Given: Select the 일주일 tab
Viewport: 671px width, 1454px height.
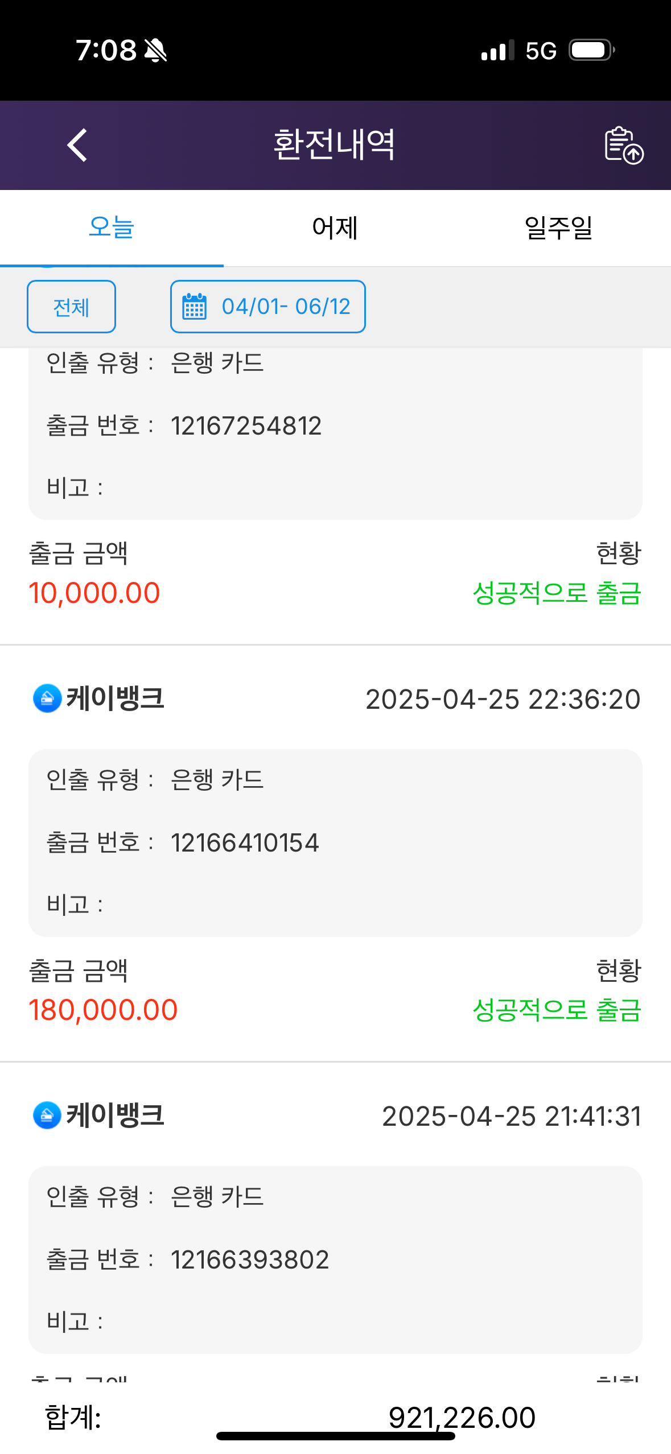Looking at the screenshot, I should (x=558, y=228).
